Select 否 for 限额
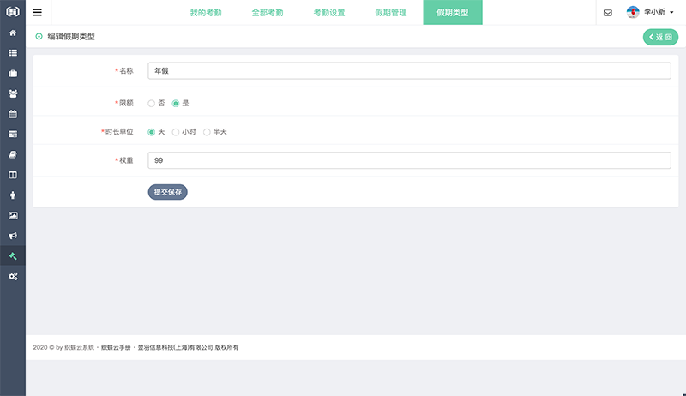 coord(152,104)
